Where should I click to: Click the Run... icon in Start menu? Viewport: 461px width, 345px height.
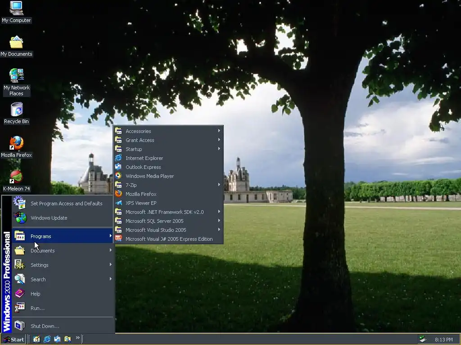coord(20,308)
